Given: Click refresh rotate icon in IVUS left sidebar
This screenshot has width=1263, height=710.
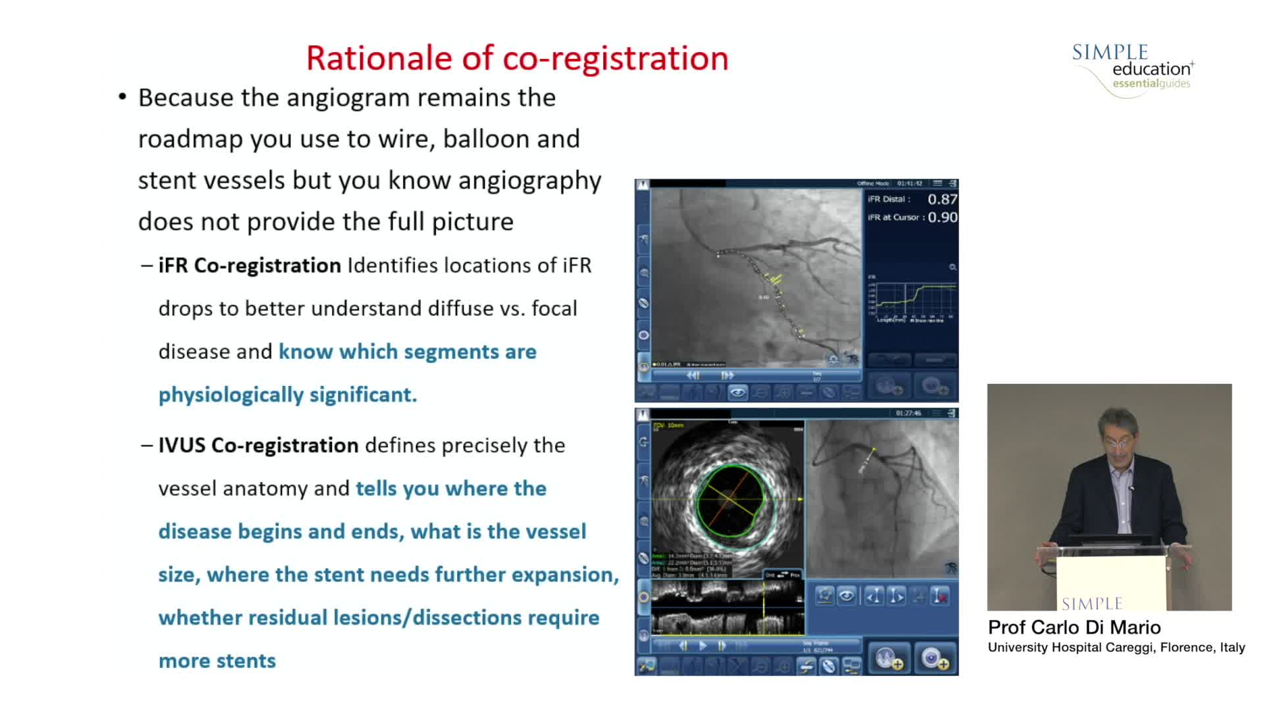Looking at the screenshot, I should click(643, 442).
